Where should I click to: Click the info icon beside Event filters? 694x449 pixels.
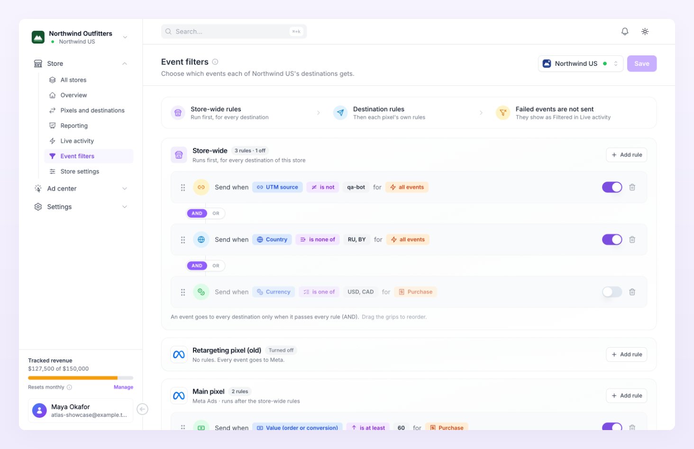(215, 62)
